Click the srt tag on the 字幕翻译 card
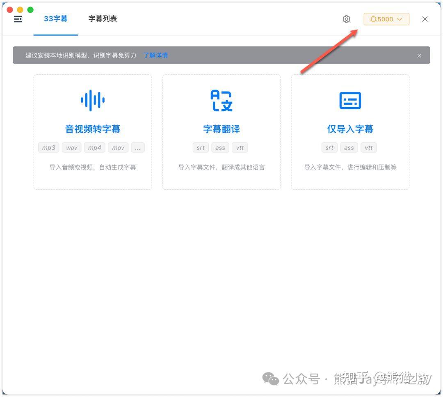The height and width of the screenshot is (397, 443). click(x=201, y=147)
